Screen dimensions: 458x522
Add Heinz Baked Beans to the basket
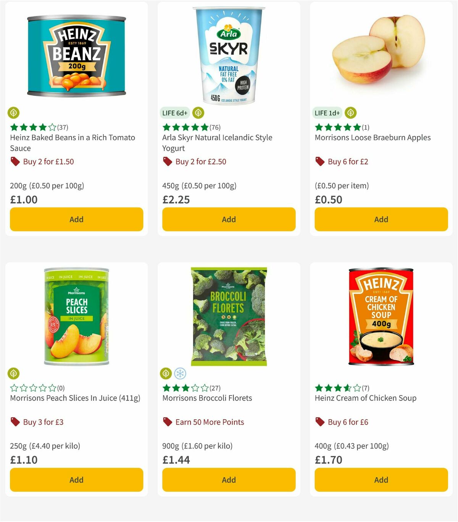tap(76, 219)
